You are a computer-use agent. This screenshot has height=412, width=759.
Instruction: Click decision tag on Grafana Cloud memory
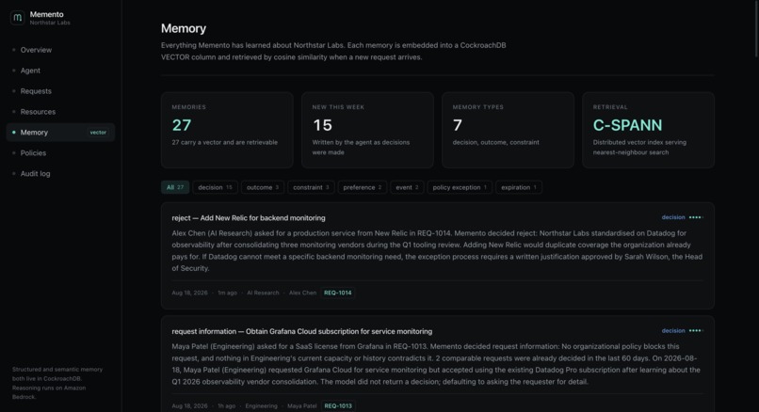click(673, 331)
